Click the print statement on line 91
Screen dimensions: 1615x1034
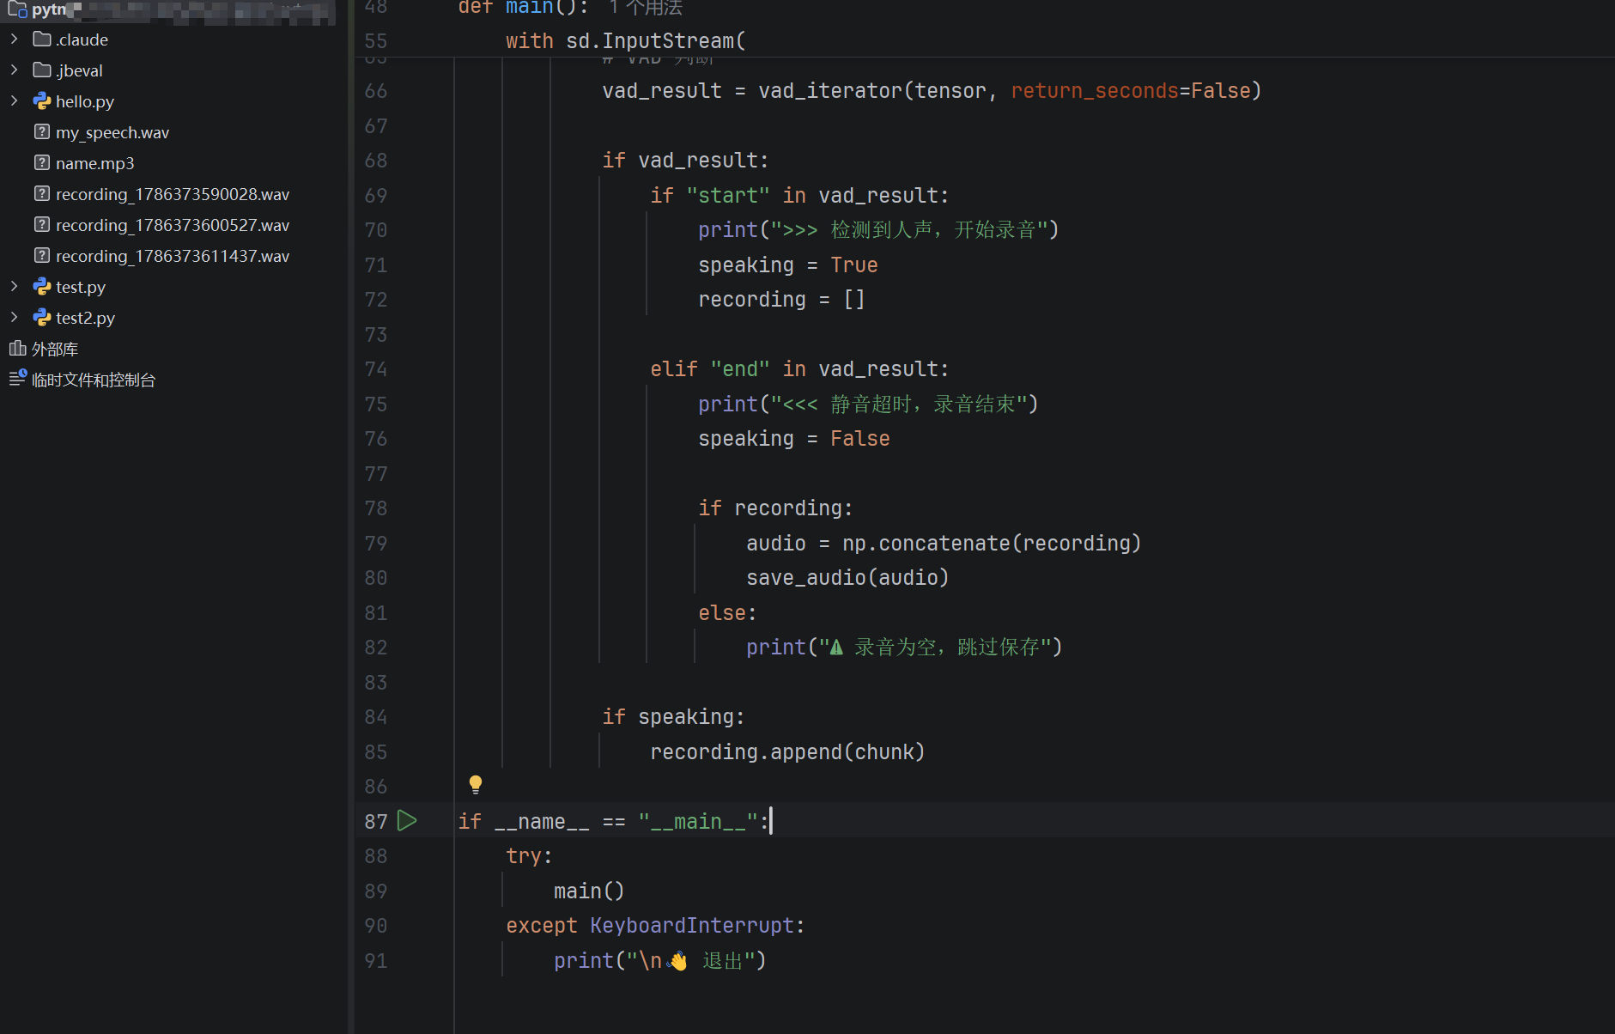(x=660, y=961)
